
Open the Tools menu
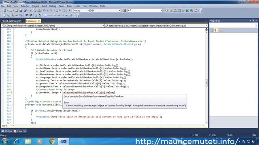pos(77,6)
